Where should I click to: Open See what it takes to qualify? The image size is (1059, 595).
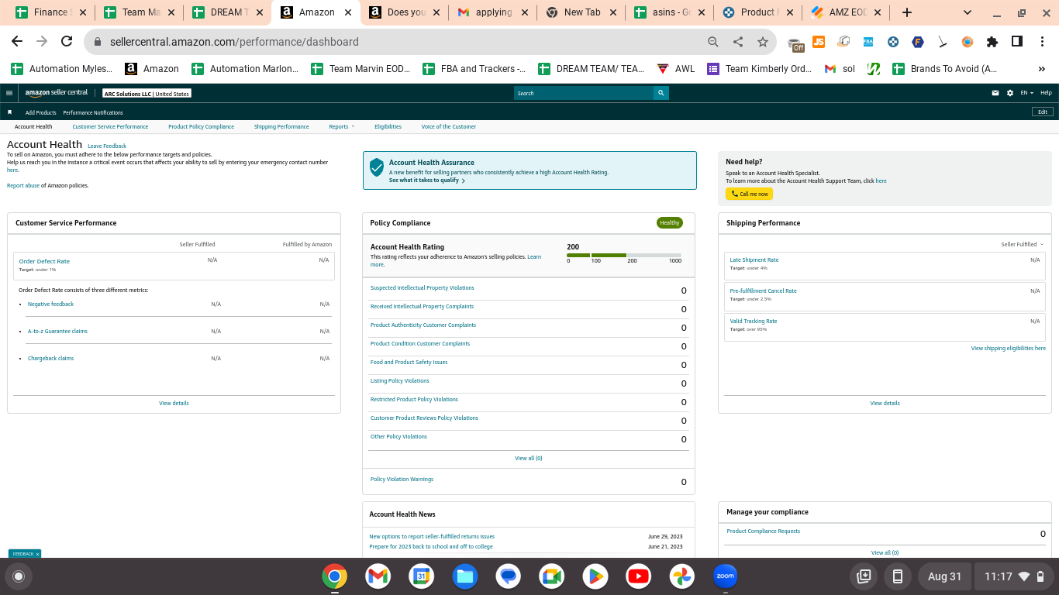(x=427, y=181)
